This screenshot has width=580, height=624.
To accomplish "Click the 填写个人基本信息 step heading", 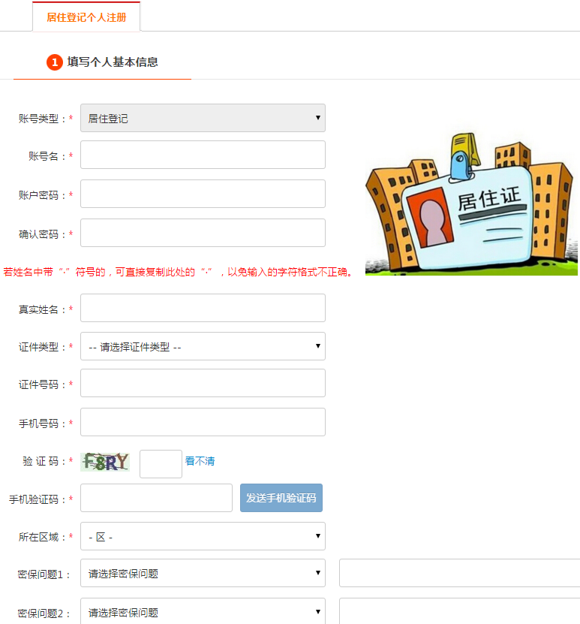I will (x=113, y=62).
